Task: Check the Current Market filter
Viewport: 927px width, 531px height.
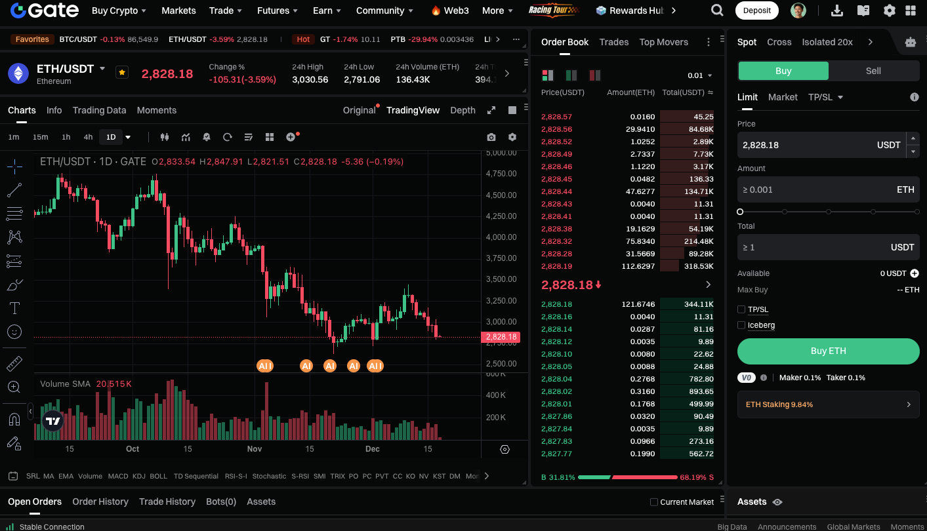Action: 653,502
